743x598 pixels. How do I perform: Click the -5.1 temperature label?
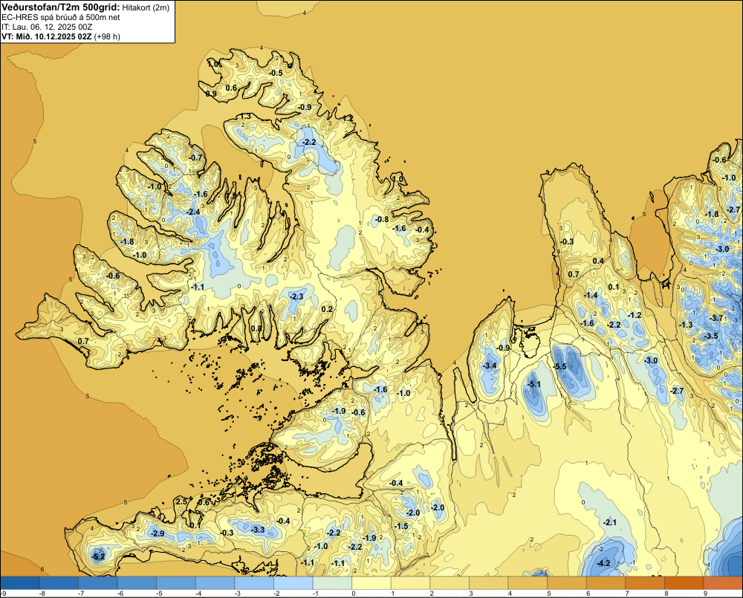tap(534, 384)
